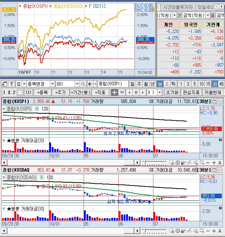Click minus zoom-out in KOSPI chart footer
Screen dimensions: 225x237
point(208,163)
